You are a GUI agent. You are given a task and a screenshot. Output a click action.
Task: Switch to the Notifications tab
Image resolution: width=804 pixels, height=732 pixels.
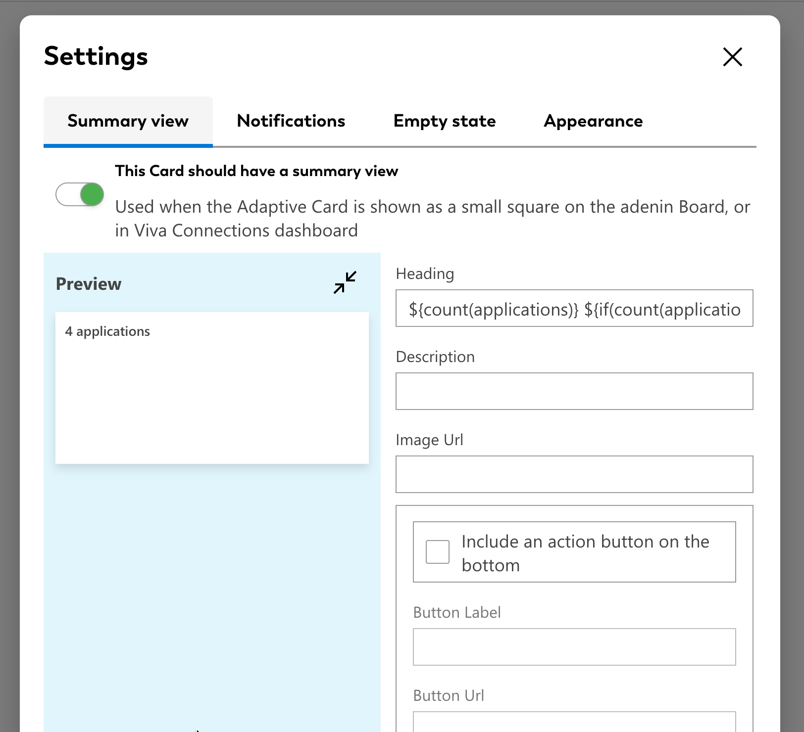pos(291,121)
